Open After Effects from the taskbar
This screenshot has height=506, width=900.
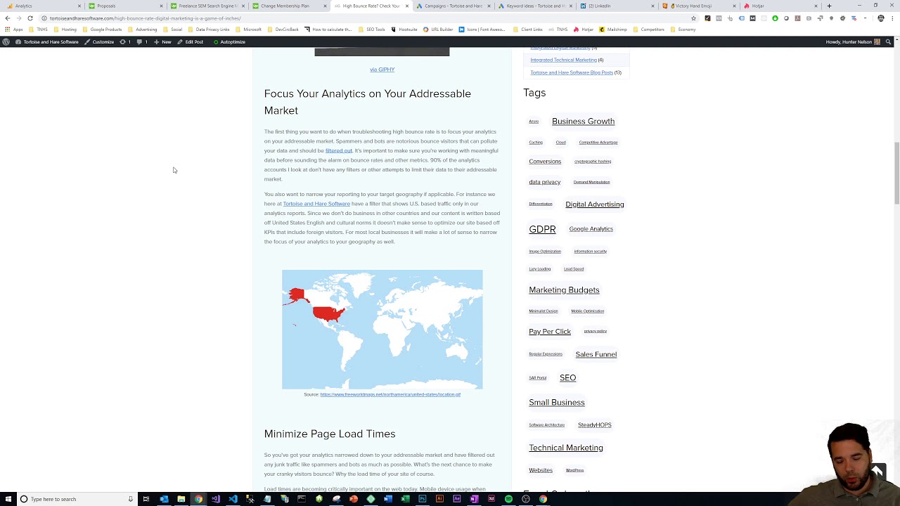tap(457, 499)
